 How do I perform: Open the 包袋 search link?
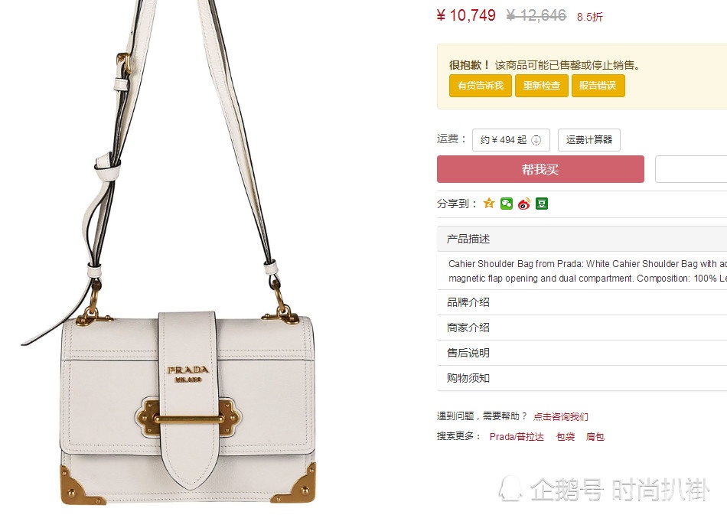566,437
